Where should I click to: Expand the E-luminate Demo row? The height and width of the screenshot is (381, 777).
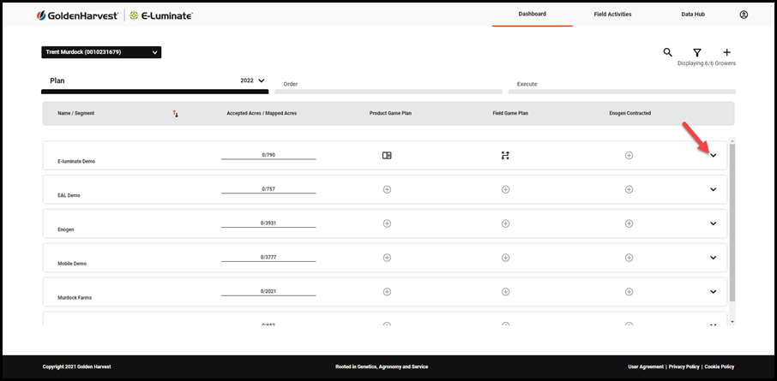[x=713, y=155]
